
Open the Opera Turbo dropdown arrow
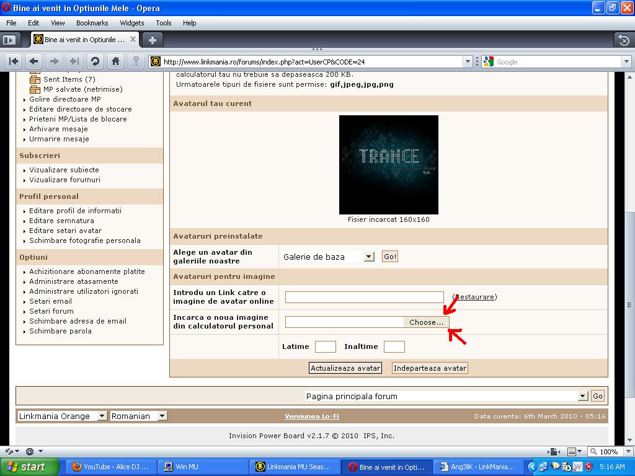click(40, 451)
